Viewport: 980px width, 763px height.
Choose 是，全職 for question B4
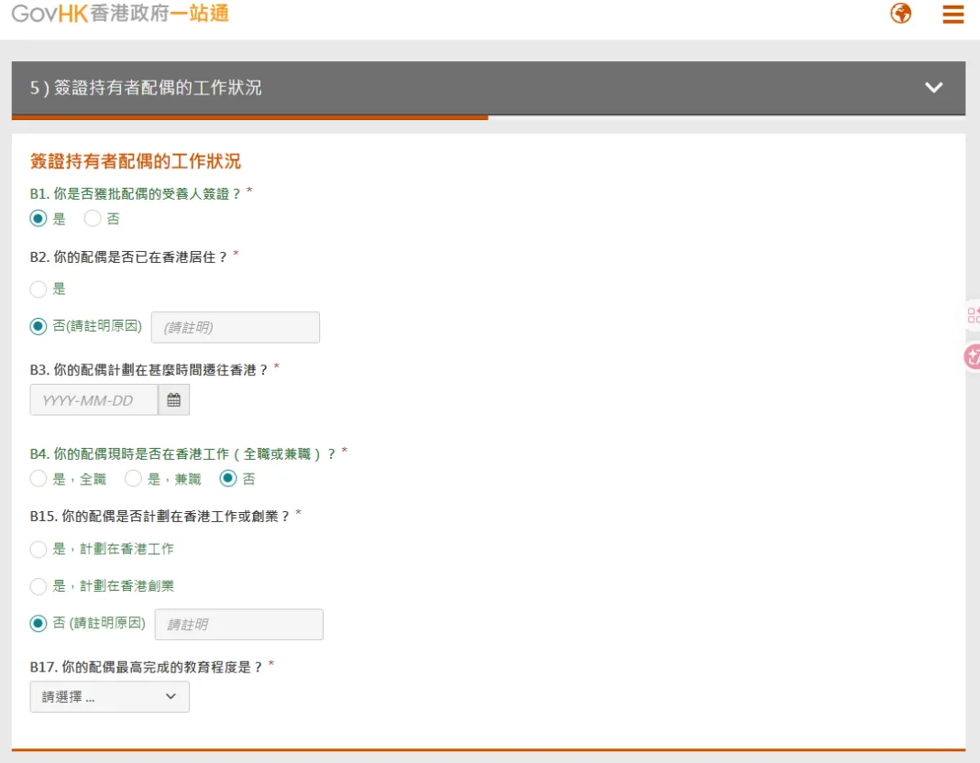pyautogui.click(x=39, y=478)
